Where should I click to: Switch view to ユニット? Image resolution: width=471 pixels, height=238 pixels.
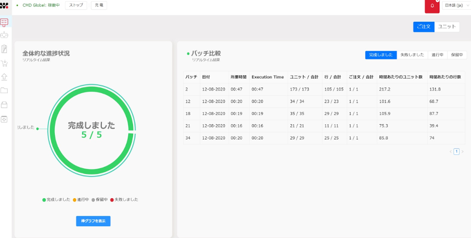[x=447, y=26]
